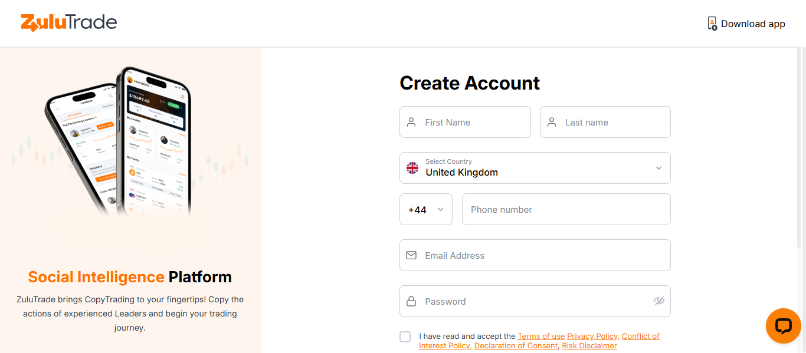Check the terms acceptance checkbox
The width and height of the screenshot is (806, 353).
coord(405,336)
